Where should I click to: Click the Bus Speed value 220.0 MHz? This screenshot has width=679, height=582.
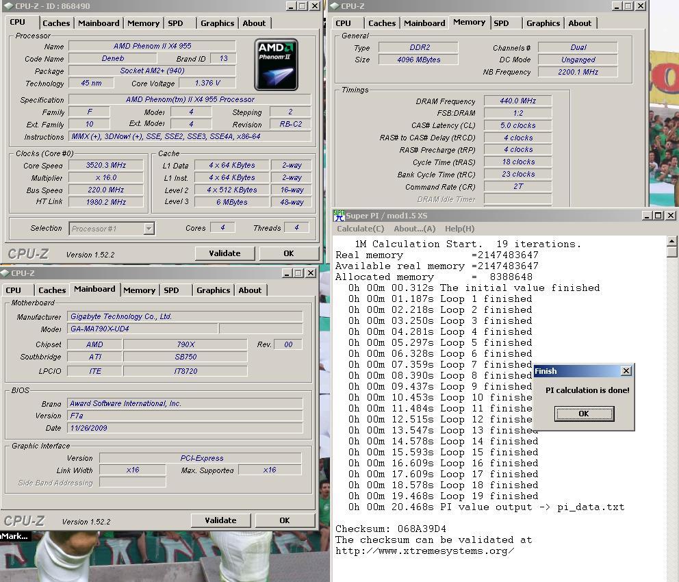(x=105, y=190)
